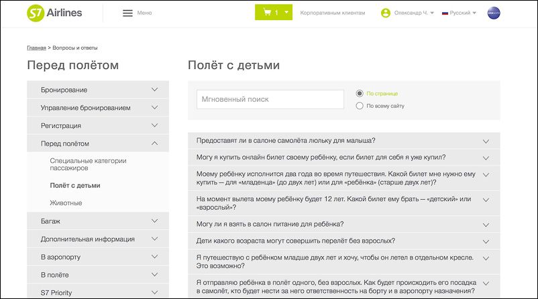Viewport: 538px width, 299px height.
Task: Expand the cart dropdown arrow
Action: click(286, 12)
